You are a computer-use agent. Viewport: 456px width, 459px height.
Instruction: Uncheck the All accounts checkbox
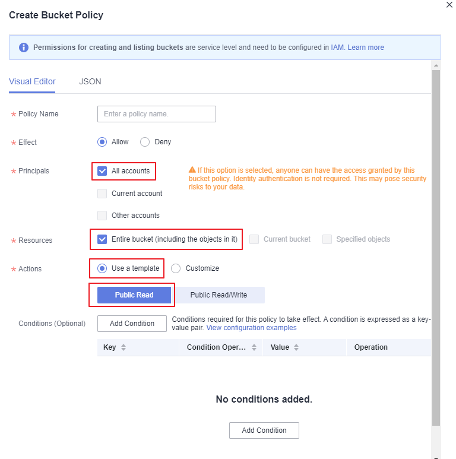click(x=102, y=171)
